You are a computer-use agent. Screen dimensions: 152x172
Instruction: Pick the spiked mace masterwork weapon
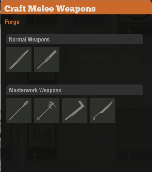[x=19, y=110]
